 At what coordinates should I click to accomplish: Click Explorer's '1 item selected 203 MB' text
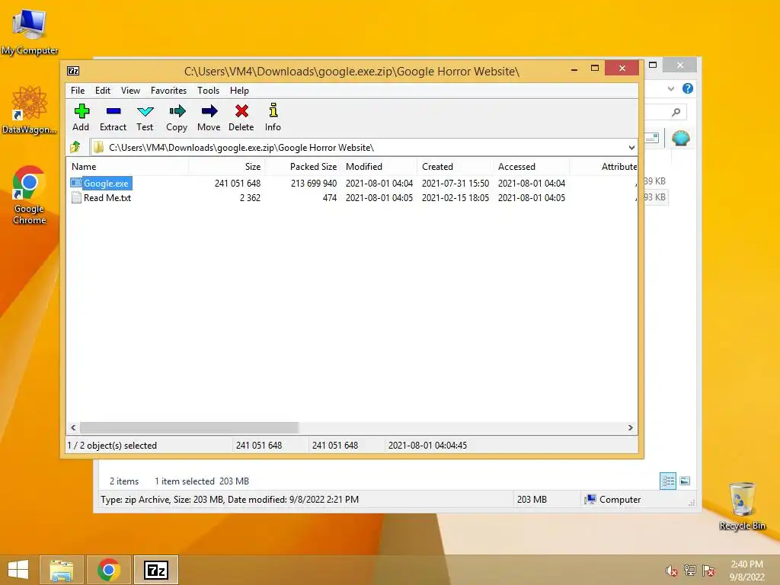pos(201,481)
